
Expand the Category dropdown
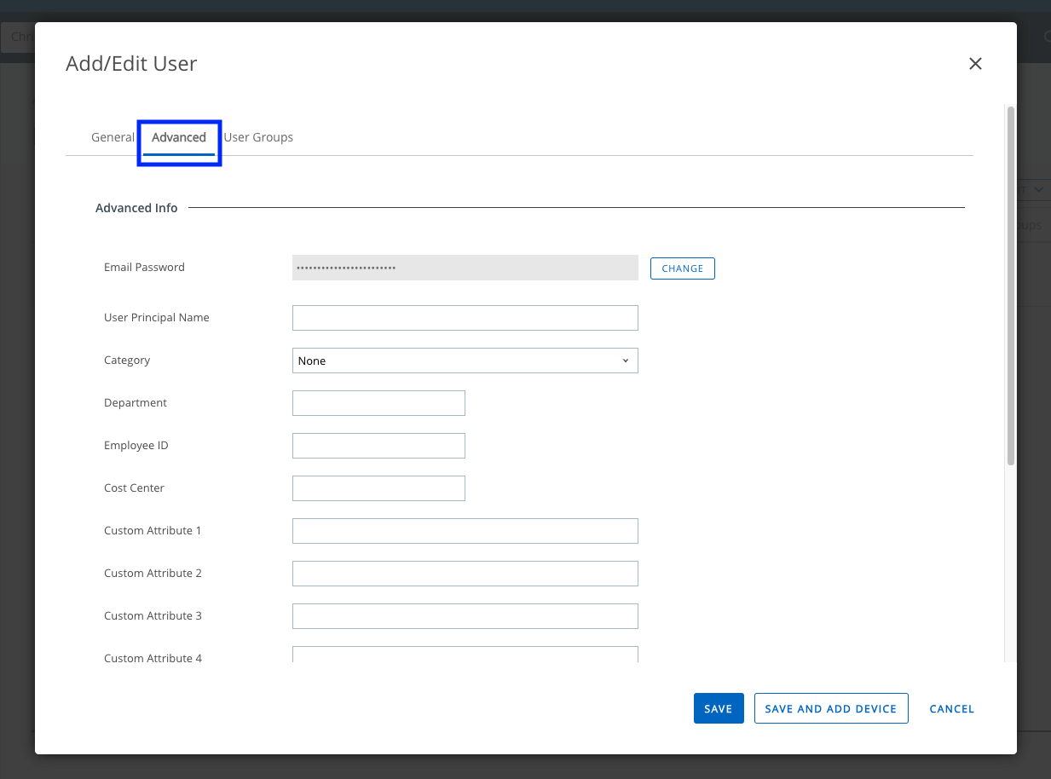point(465,361)
